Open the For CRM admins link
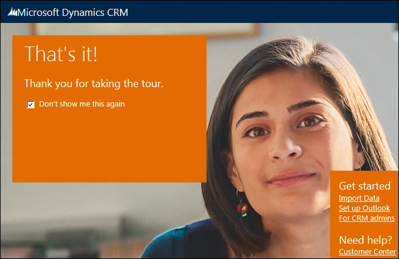This screenshot has height=259, width=399. pos(367,218)
